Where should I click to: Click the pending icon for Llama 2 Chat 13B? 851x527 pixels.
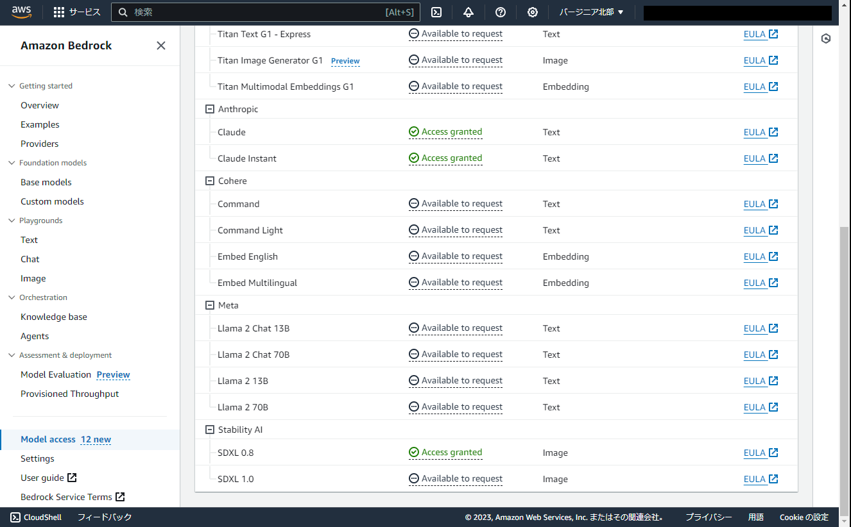click(414, 328)
